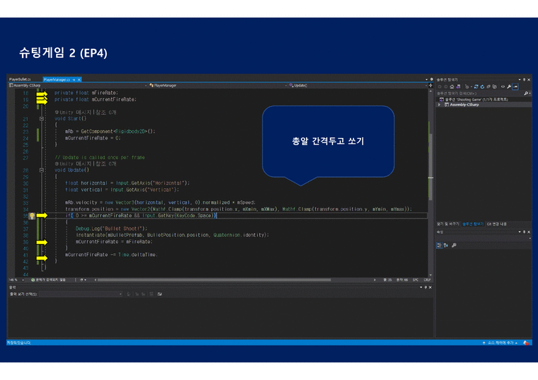Click the wrench Properties icon in Solution Explorer
The height and width of the screenshot is (380, 538).
[507, 86]
